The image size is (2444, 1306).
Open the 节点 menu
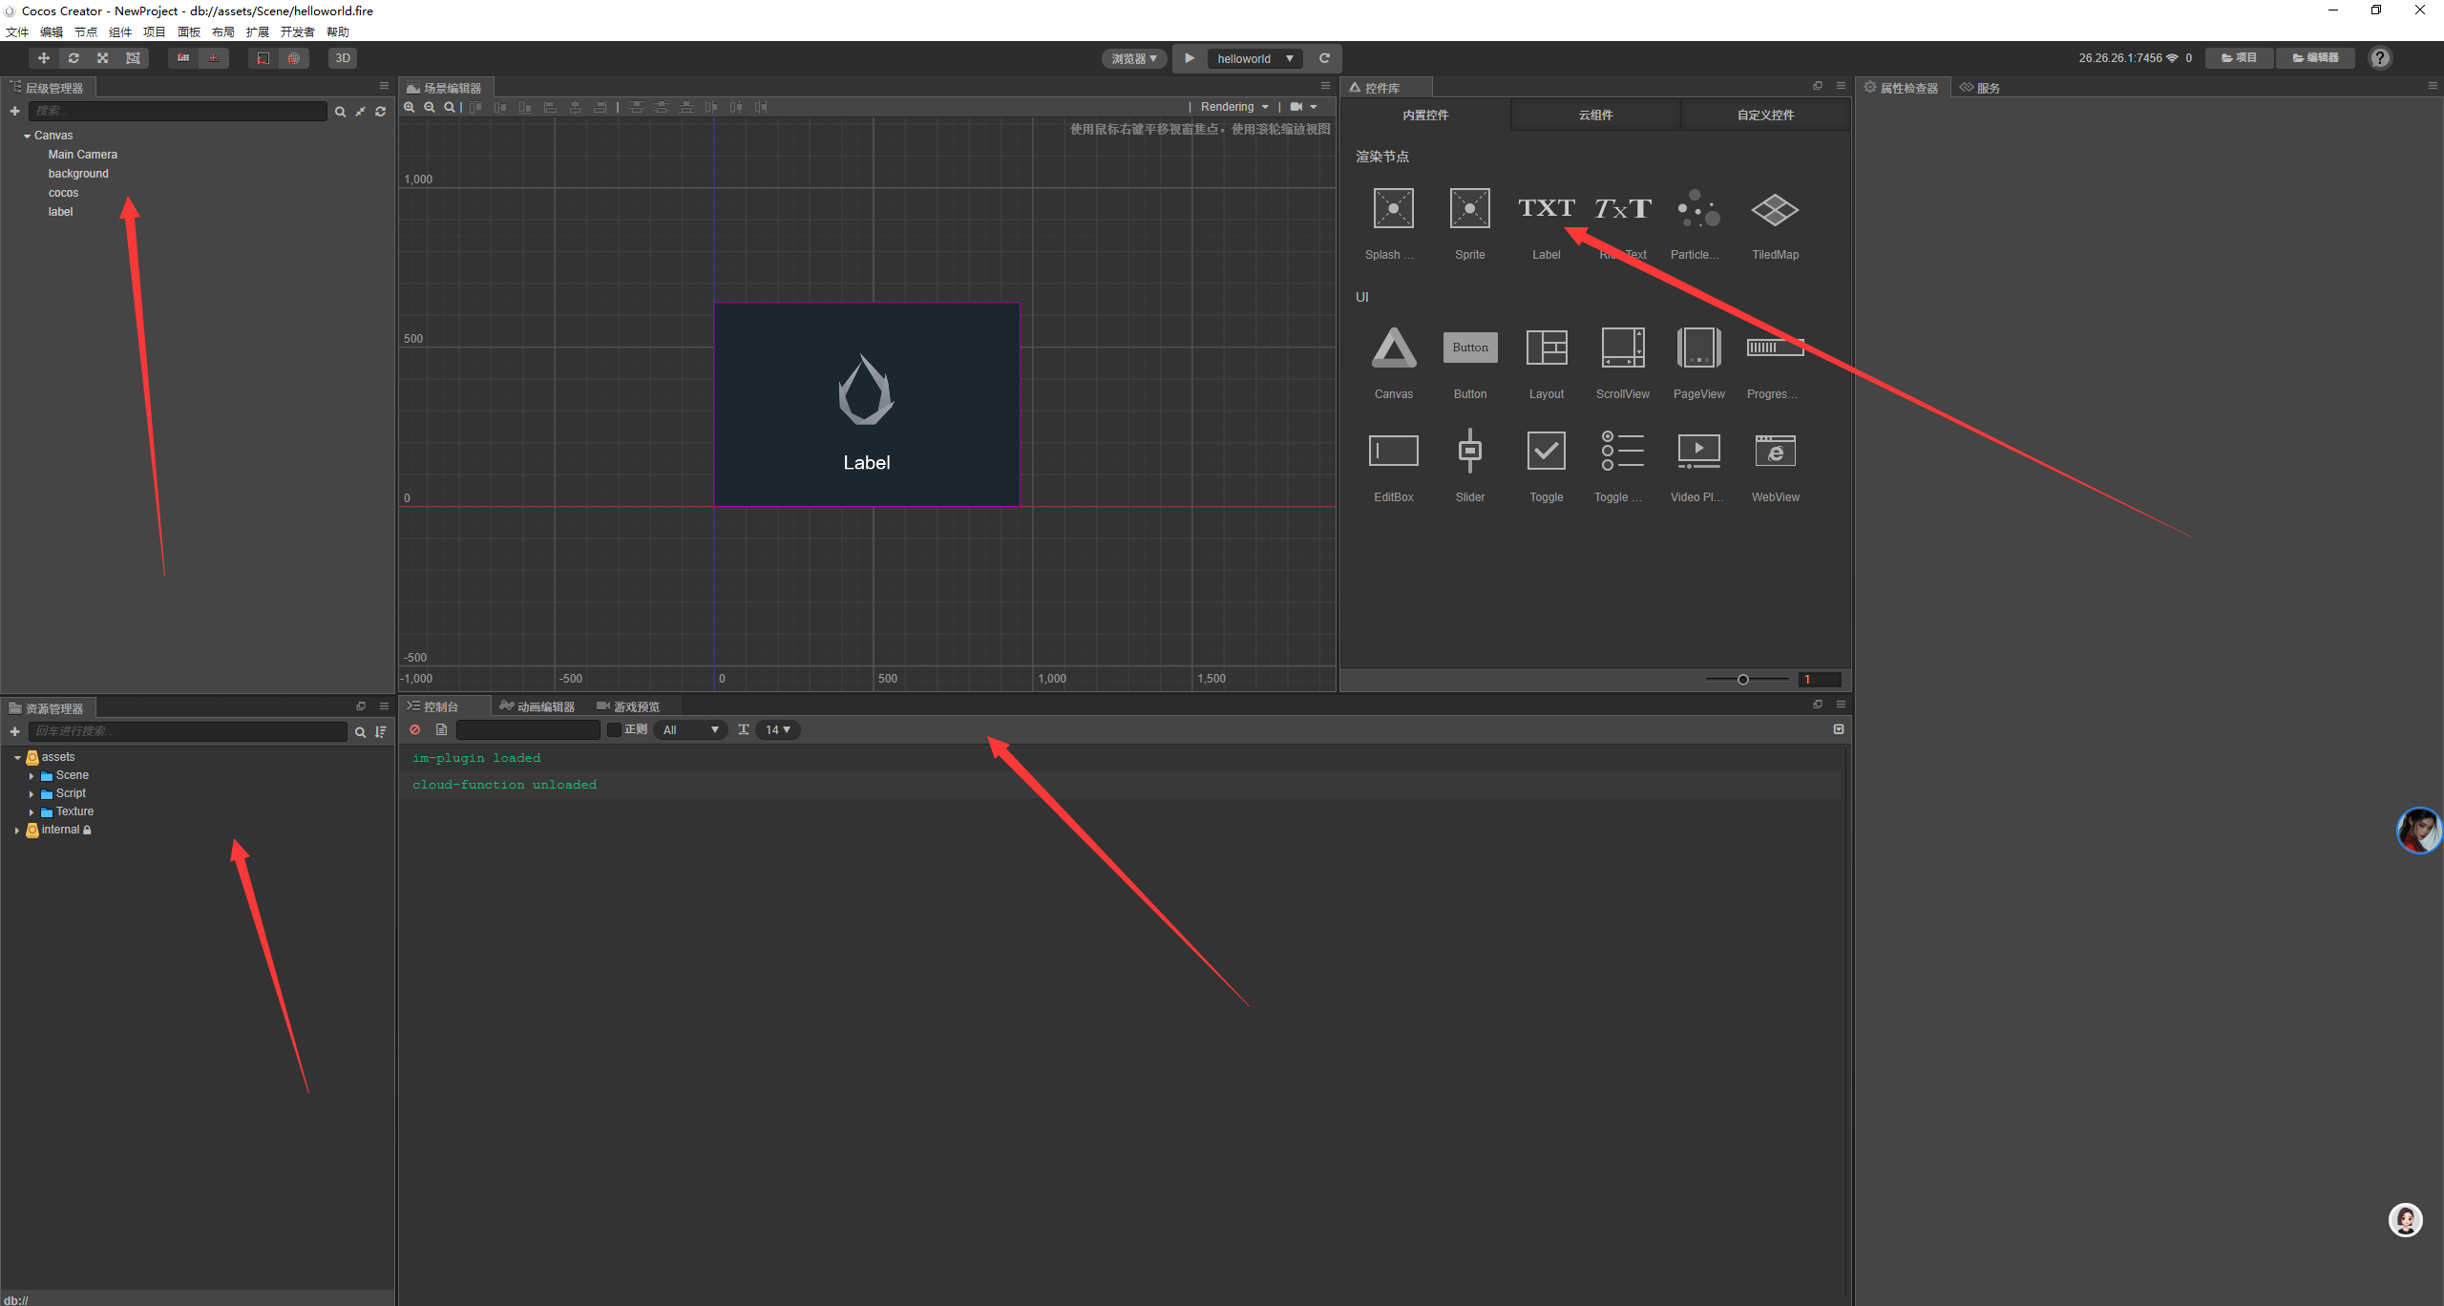[x=86, y=32]
